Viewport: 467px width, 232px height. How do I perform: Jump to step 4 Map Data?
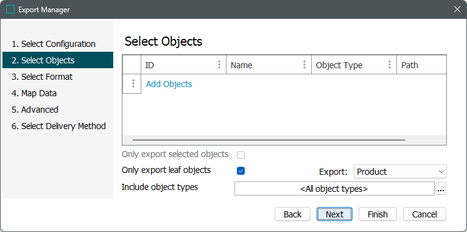(x=34, y=93)
